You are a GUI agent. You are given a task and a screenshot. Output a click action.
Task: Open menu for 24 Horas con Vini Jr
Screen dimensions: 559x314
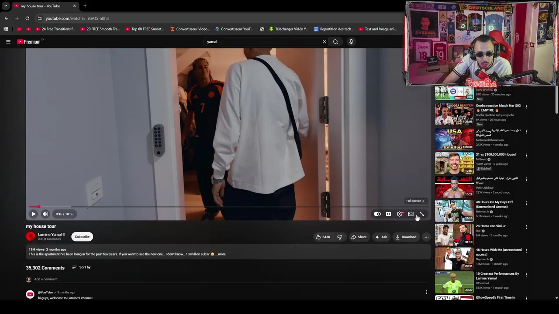click(x=526, y=227)
